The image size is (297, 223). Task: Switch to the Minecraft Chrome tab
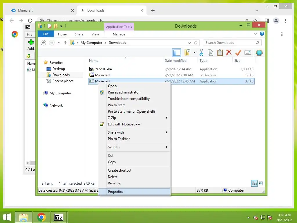[42, 10]
